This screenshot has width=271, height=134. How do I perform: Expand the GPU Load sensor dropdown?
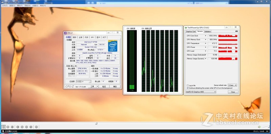point(206,51)
